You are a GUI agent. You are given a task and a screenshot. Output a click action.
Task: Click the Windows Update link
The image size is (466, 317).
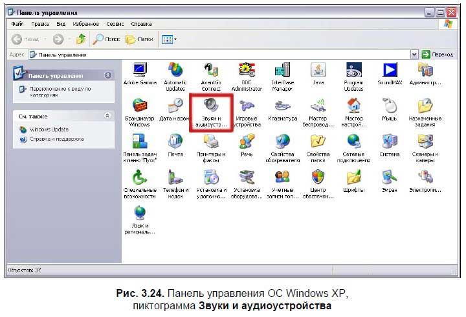pyautogui.click(x=49, y=129)
